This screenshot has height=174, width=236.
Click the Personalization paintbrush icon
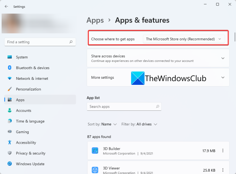point(10,89)
